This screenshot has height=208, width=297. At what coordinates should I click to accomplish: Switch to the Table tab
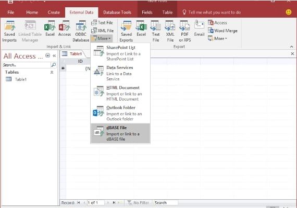click(x=167, y=12)
